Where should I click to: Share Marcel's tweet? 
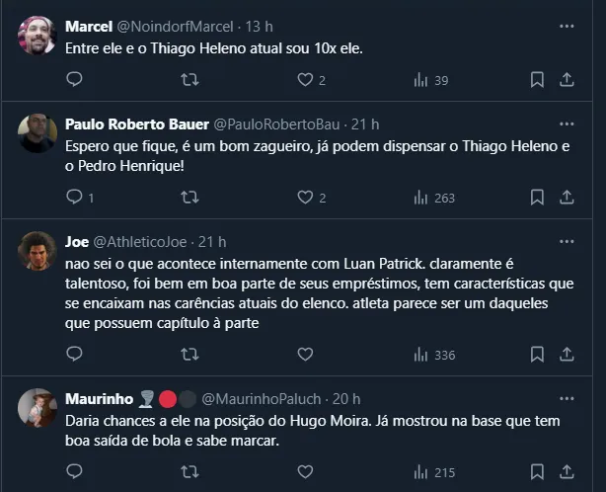pos(567,80)
